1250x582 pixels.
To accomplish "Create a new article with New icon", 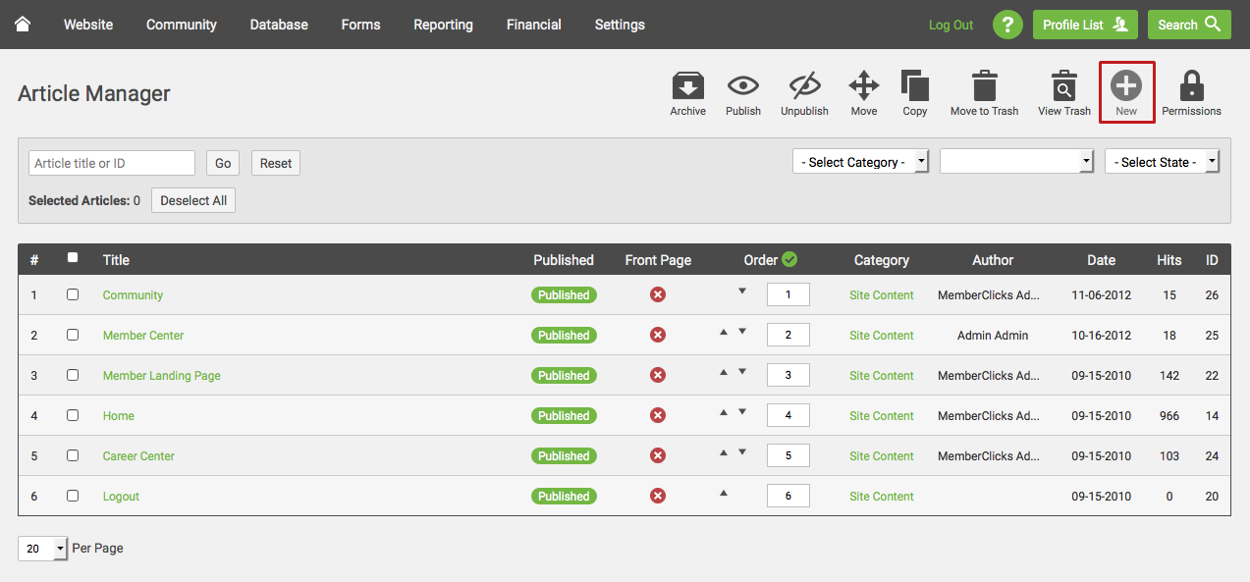I will click(1125, 87).
